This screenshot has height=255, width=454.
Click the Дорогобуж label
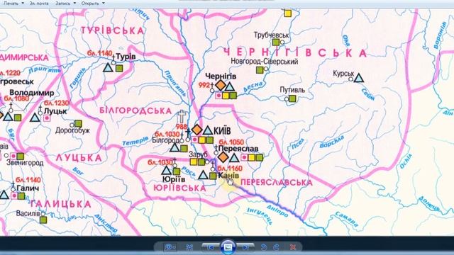(72, 130)
